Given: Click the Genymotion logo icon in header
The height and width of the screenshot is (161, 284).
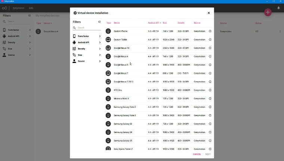Looking at the screenshot, I should [x=4, y=8].
